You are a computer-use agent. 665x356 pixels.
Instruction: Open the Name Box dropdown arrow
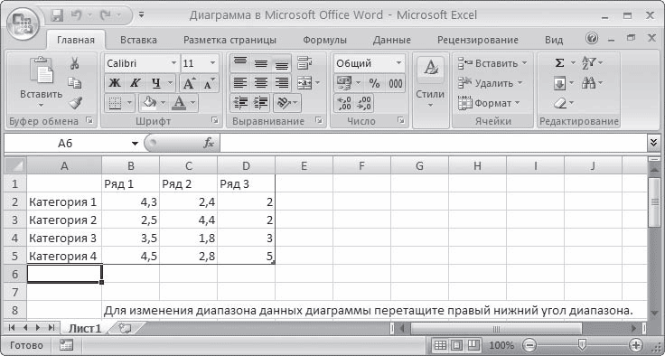coord(135,144)
